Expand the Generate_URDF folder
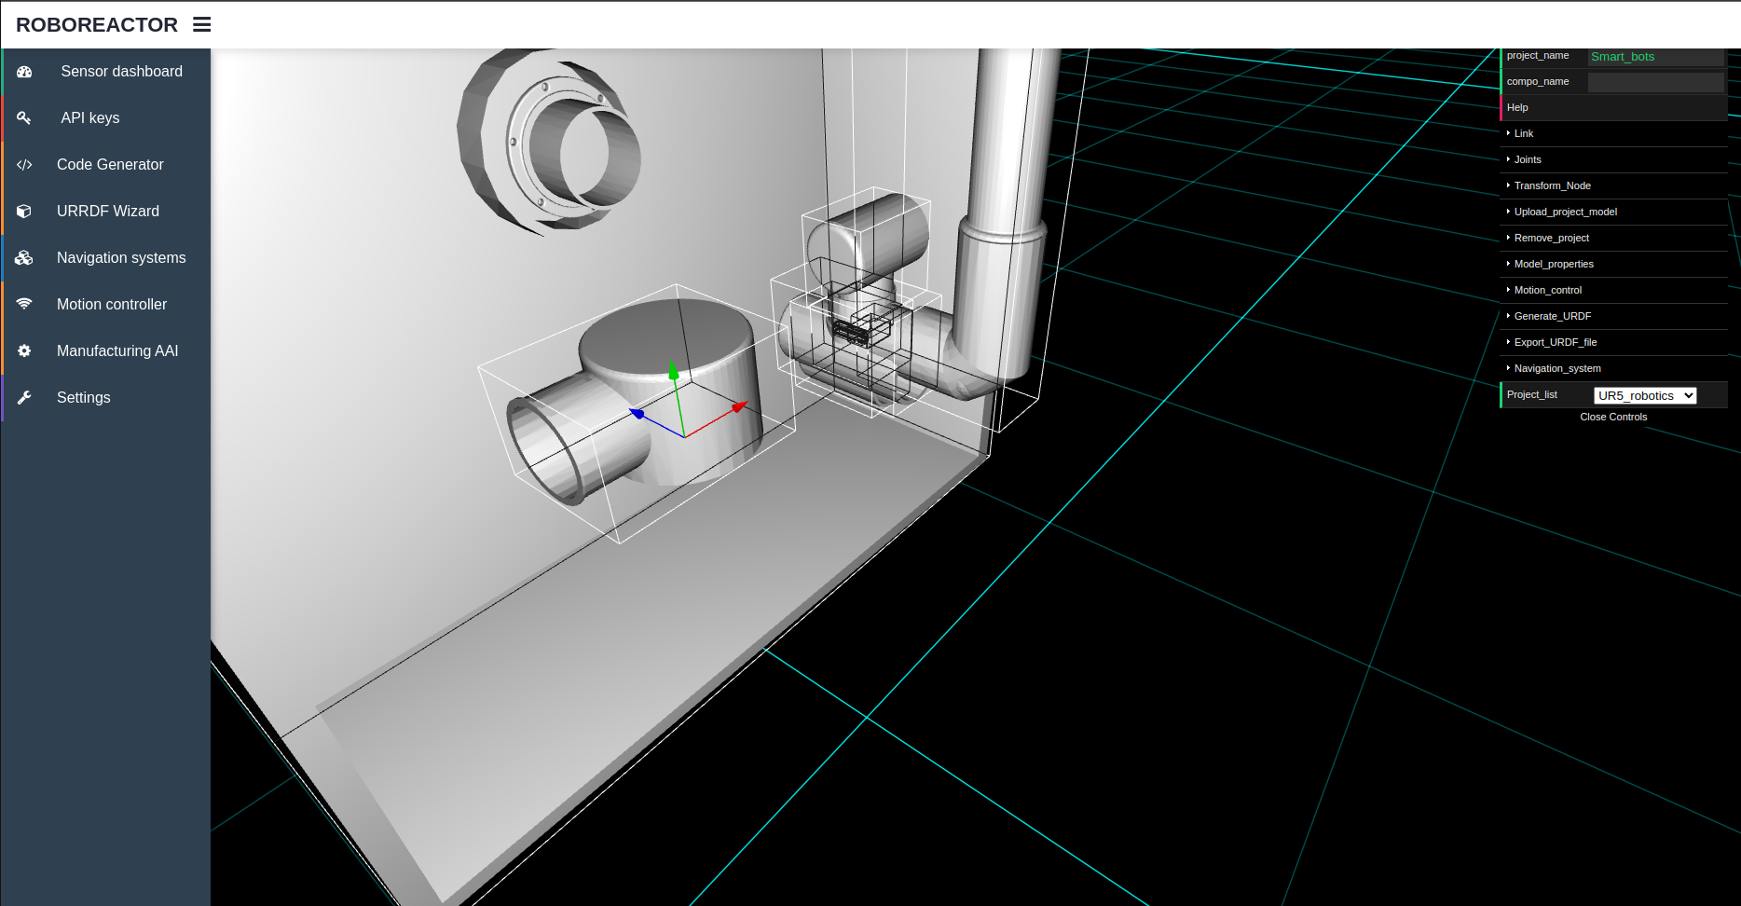 1613,317
